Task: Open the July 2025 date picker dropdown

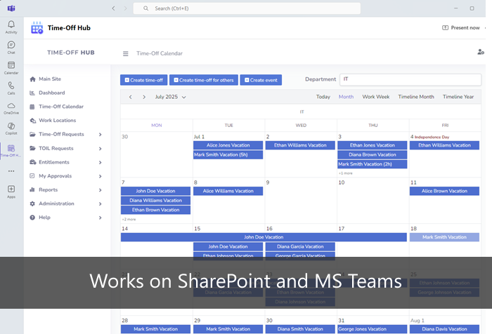Action: (x=171, y=97)
